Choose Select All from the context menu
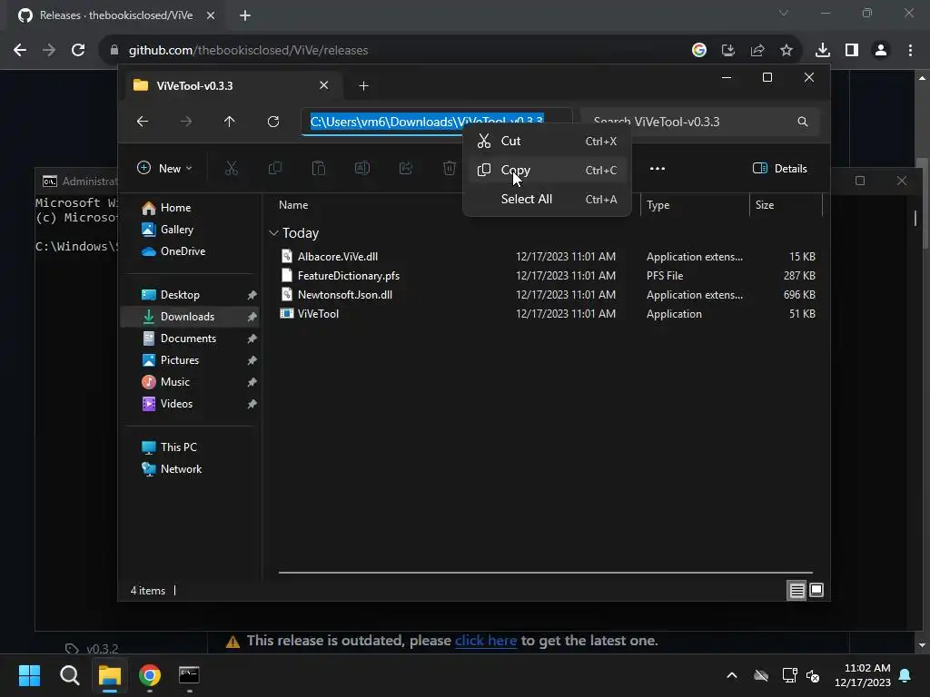The height and width of the screenshot is (697, 930). click(x=546, y=199)
